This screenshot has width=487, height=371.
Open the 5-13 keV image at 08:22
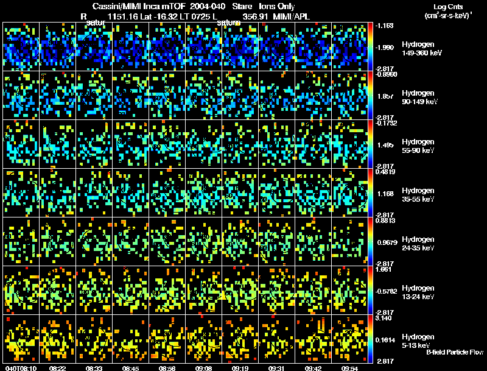coord(57,339)
